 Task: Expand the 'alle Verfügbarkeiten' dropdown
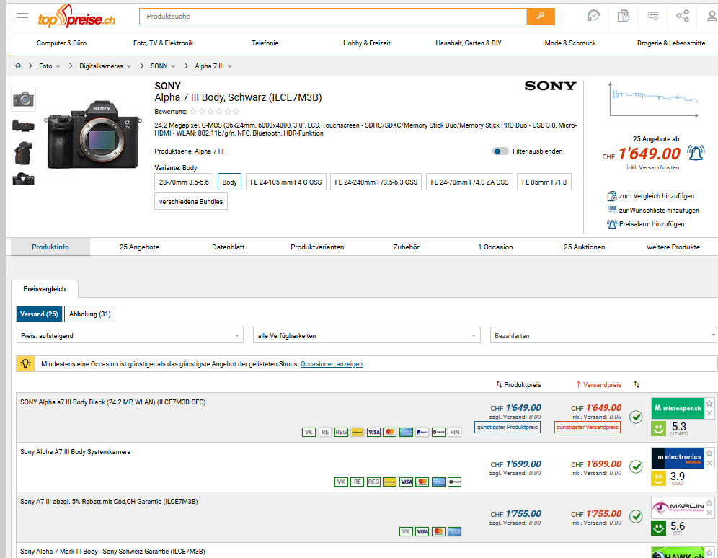366,336
